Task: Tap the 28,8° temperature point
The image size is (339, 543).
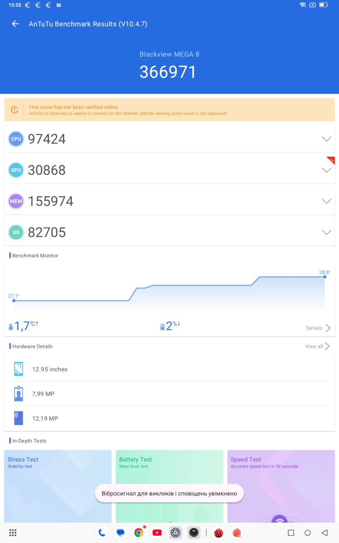Action: point(325,277)
